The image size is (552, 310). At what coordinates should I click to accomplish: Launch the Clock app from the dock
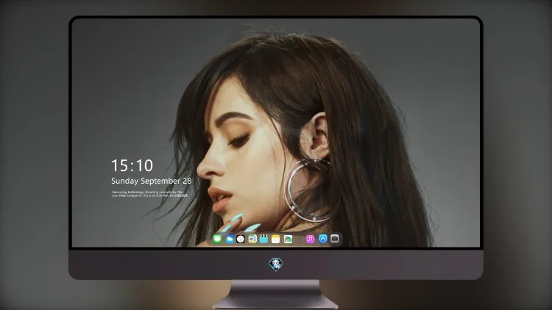(x=241, y=239)
